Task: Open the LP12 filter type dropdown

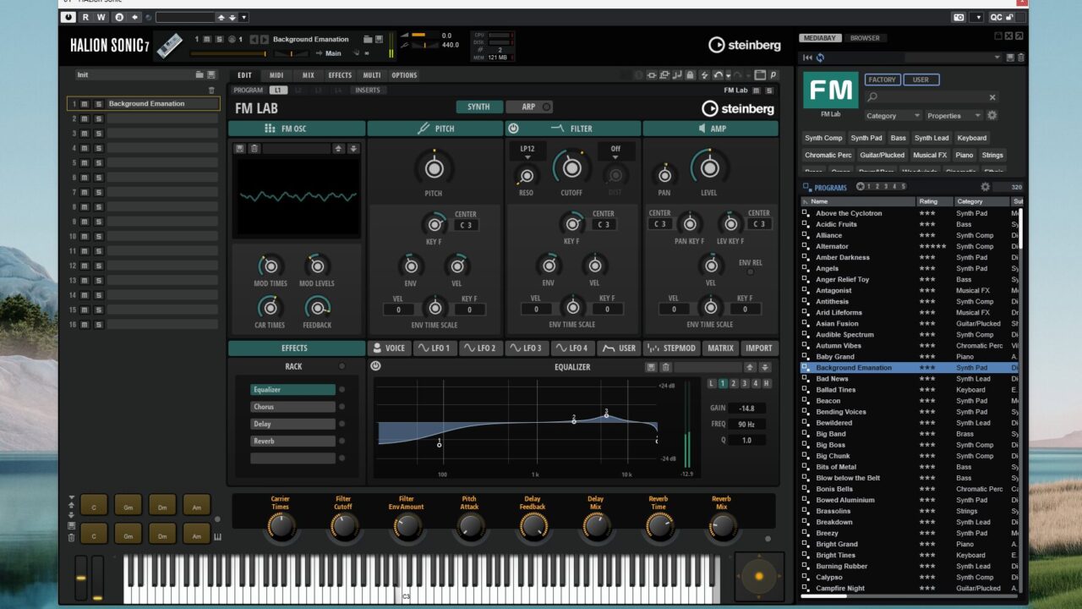Action: pos(527,152)
